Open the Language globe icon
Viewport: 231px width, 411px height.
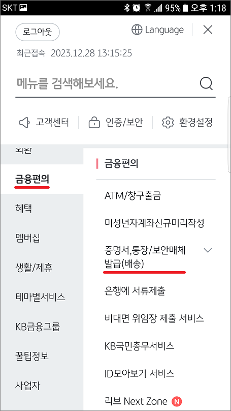pos(137,30)
